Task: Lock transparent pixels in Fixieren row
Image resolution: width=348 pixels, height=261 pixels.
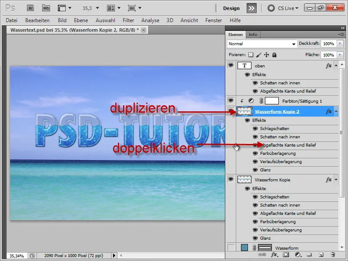Action: point(251,55)
